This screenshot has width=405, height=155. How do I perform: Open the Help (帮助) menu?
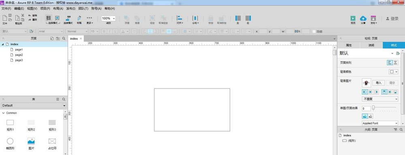[x=109, y=8]
